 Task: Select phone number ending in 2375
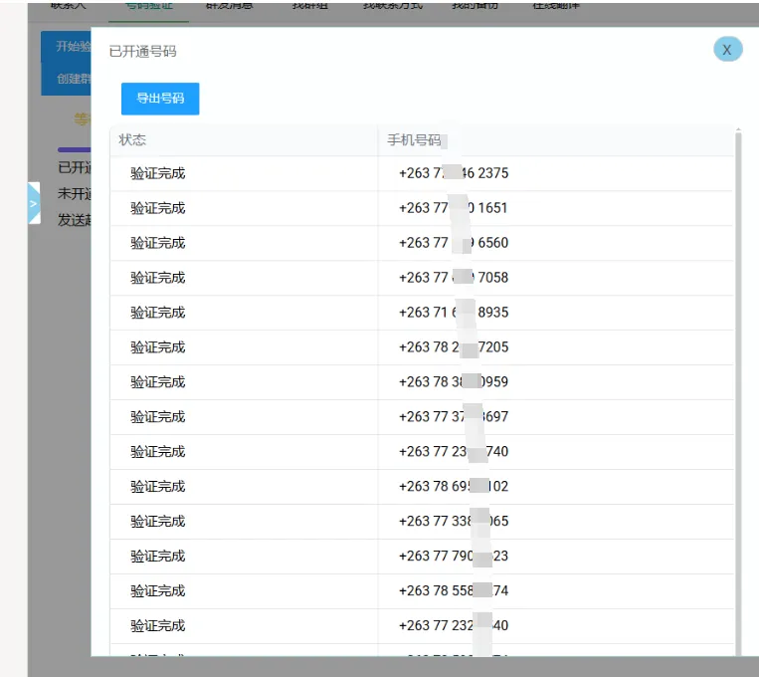(x=454, y=173)
